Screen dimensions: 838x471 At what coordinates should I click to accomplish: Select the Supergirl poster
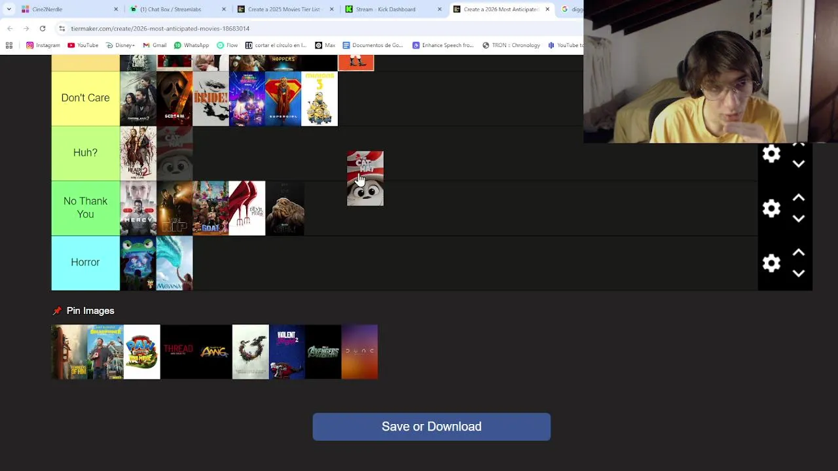[x=283, y=98]
